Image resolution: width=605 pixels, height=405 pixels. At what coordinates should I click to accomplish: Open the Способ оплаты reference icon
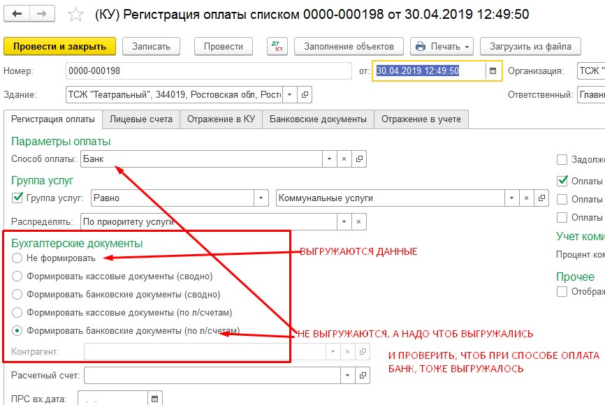coord(359,159)
